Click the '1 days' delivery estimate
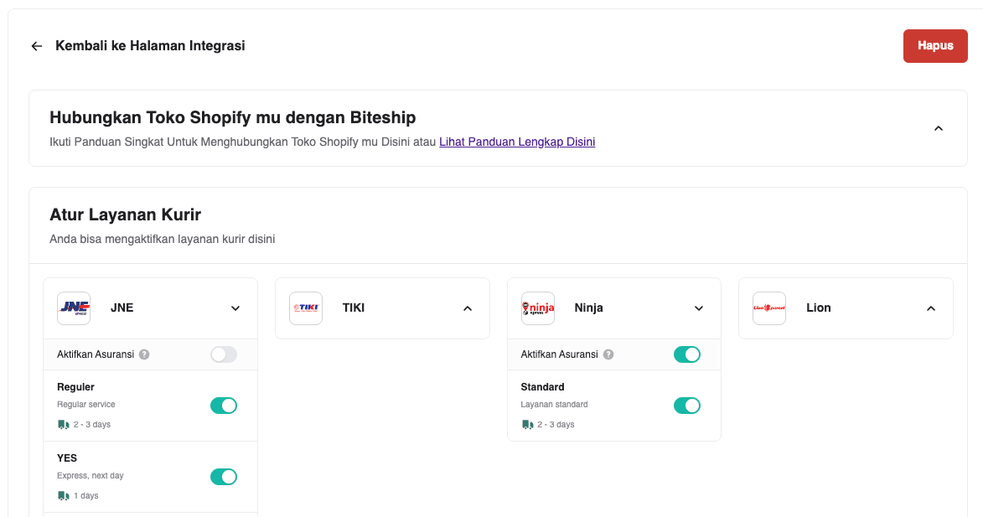 (85, 496)
